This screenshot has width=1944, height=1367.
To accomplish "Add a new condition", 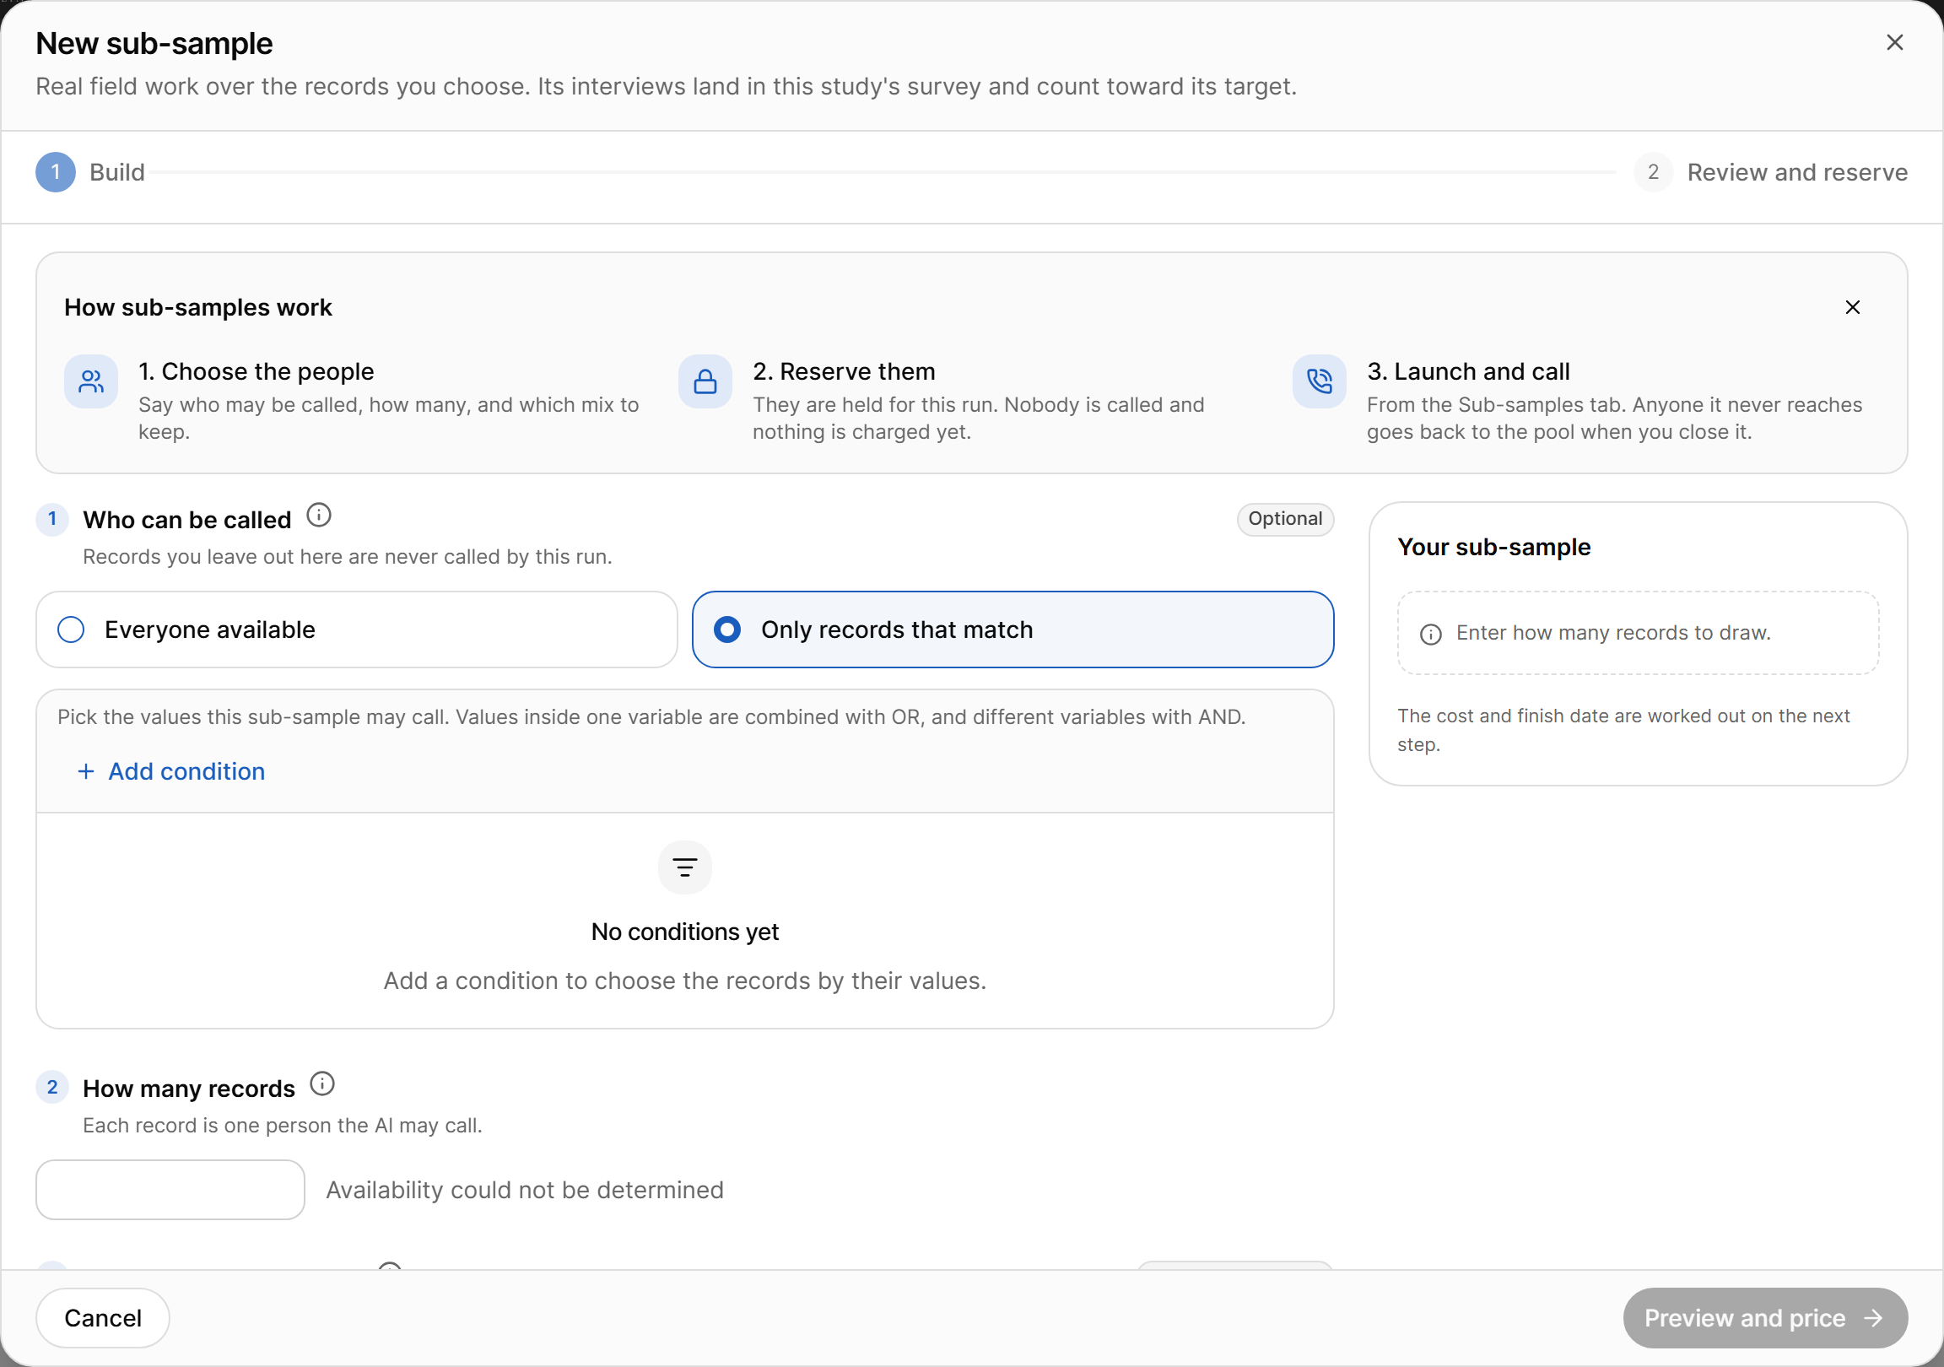I will click(171, 771).
